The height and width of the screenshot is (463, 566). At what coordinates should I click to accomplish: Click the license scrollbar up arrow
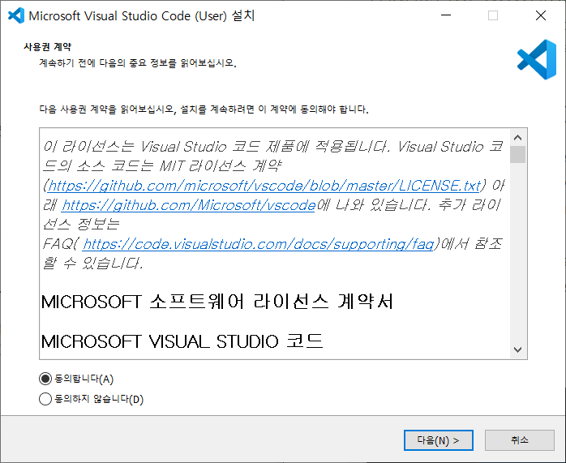tap(517, 138)
